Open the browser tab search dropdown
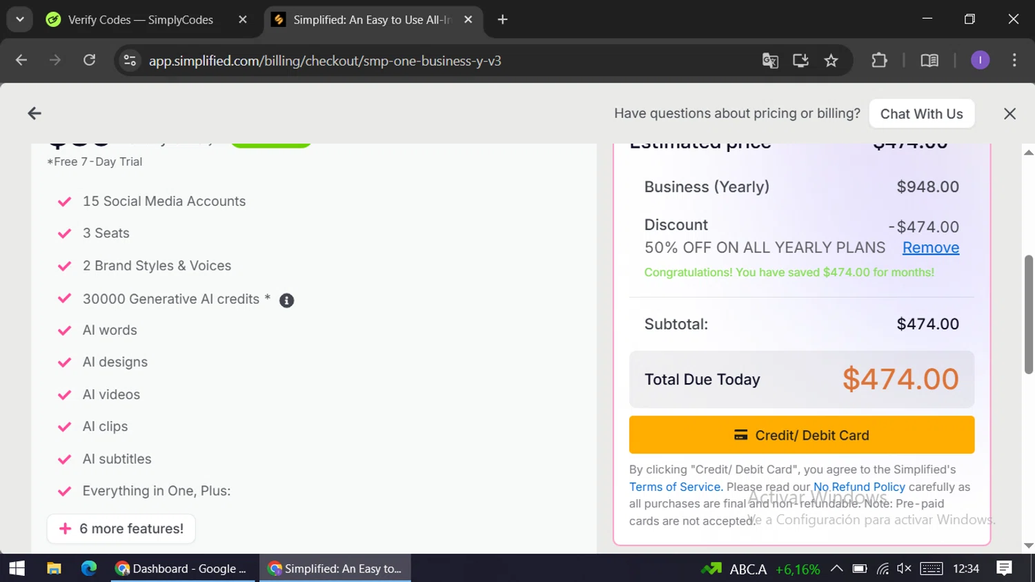The width and height of the screenshot is (1035, 582). 20,19
